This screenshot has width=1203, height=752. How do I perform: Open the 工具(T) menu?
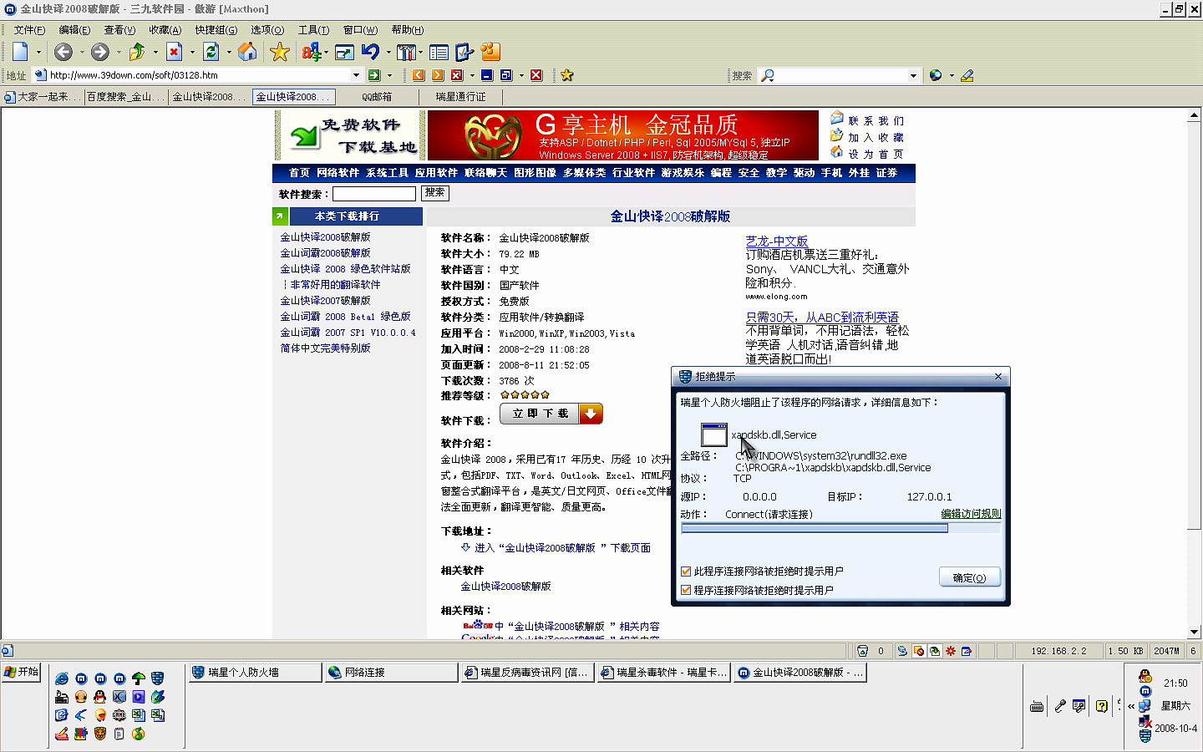click(313, 30)
